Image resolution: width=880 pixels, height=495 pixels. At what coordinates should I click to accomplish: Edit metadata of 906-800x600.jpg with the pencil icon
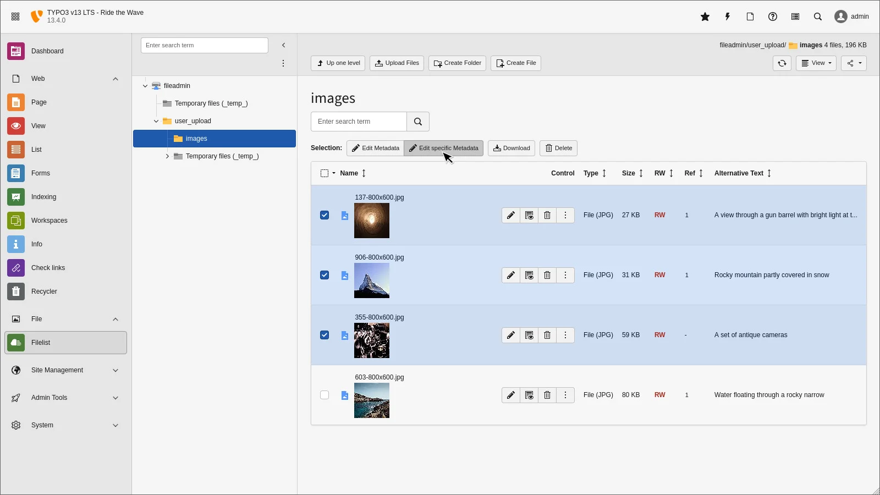click(x=510, y=275)
